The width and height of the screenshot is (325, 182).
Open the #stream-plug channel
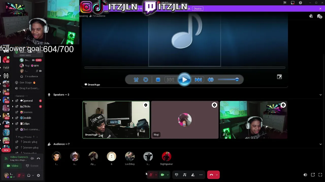pos(28,148)
